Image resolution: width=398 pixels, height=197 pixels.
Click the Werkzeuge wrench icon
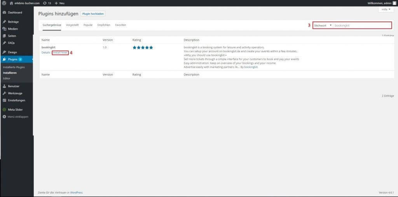tap(4, 93)
